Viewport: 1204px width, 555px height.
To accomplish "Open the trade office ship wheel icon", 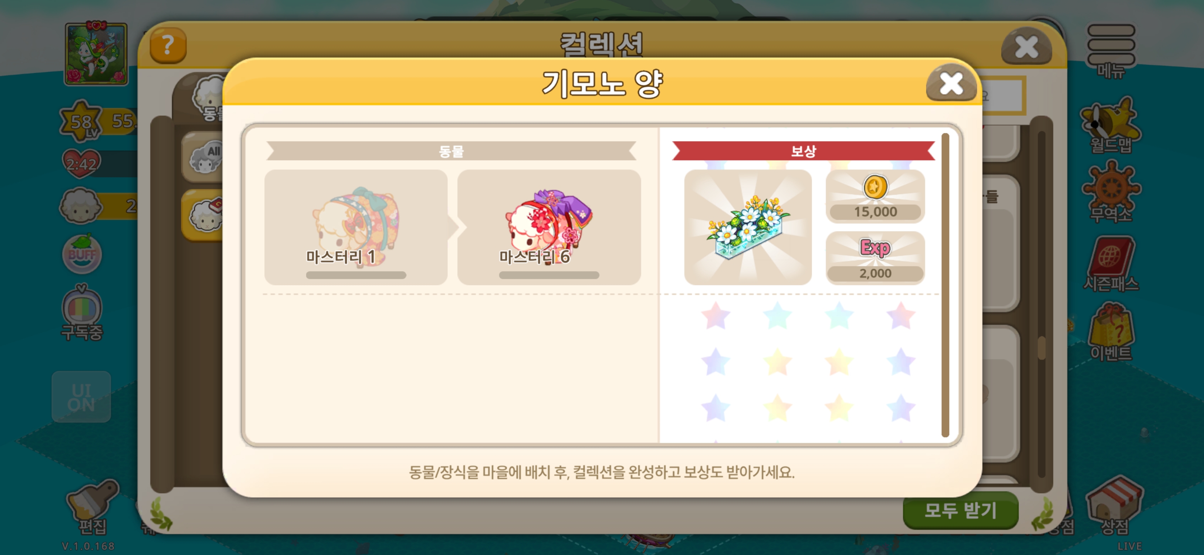I will coord(1111,192).
